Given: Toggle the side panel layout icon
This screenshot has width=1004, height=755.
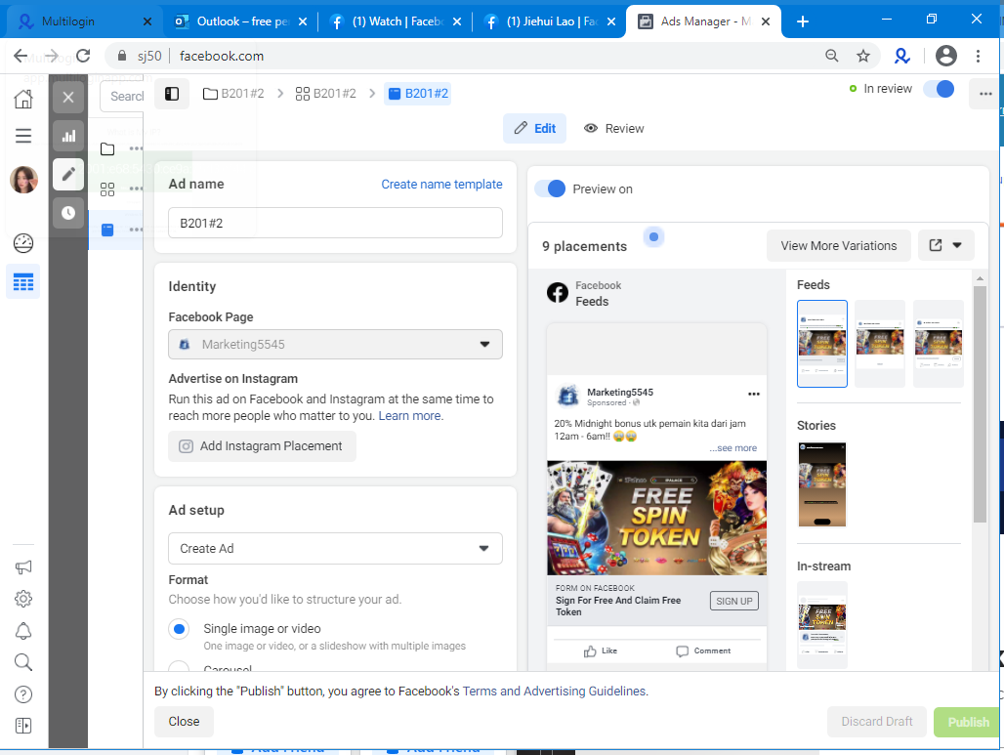Looking at the screenshot, I should pyautogui.click(x=172, y=94).
